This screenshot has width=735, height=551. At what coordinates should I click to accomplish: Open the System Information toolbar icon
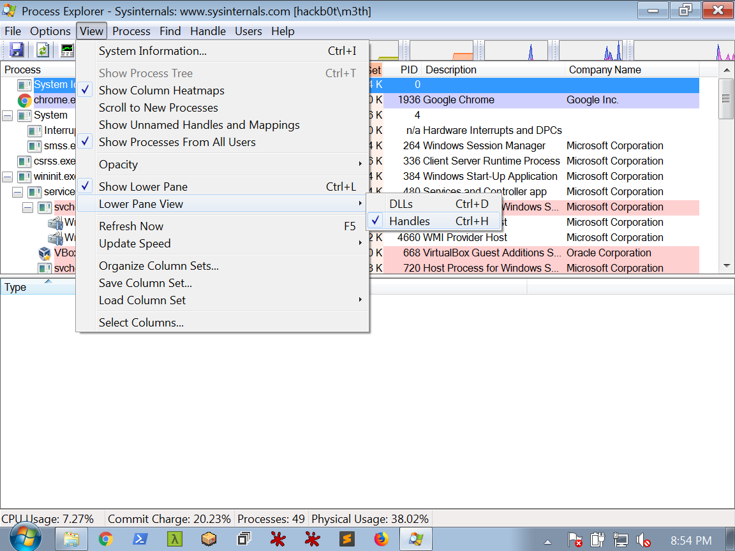(68, 50)
